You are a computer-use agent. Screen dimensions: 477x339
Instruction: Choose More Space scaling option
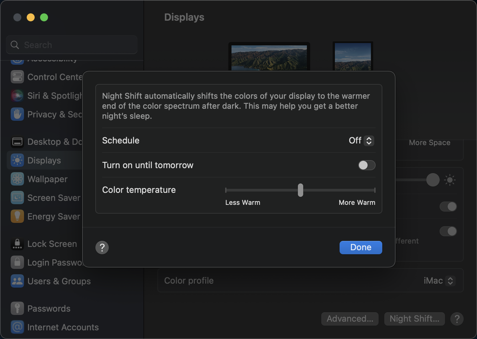coord(429,142)
